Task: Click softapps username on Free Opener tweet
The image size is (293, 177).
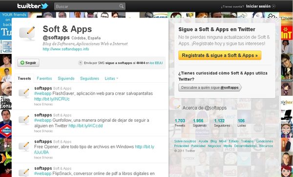Action: coord(43,141)
